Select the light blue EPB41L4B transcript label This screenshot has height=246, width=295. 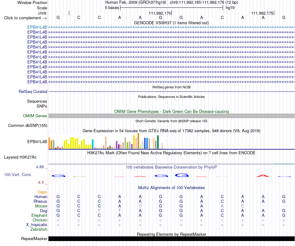(x=37, y=27)
